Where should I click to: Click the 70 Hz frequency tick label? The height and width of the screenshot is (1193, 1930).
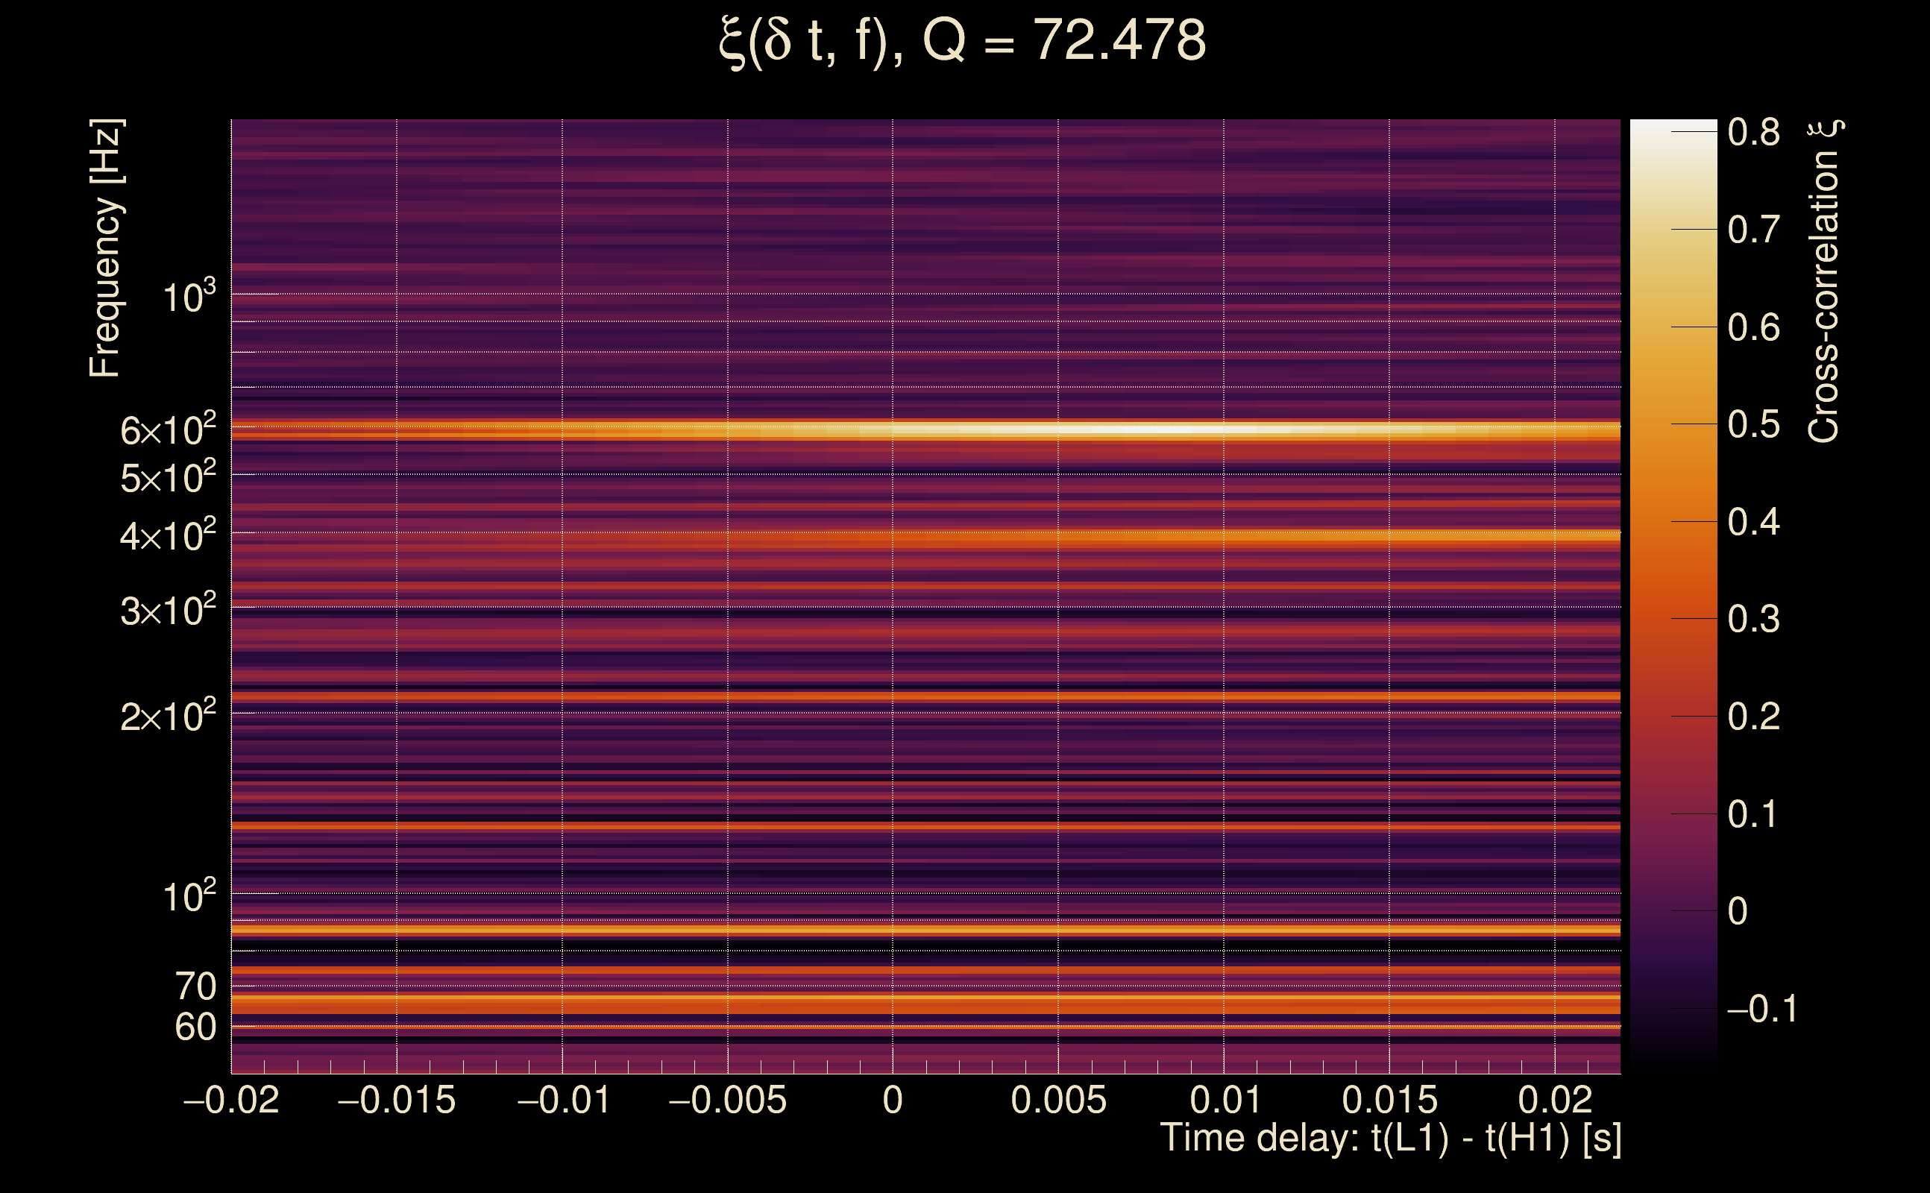click(195, 987)
